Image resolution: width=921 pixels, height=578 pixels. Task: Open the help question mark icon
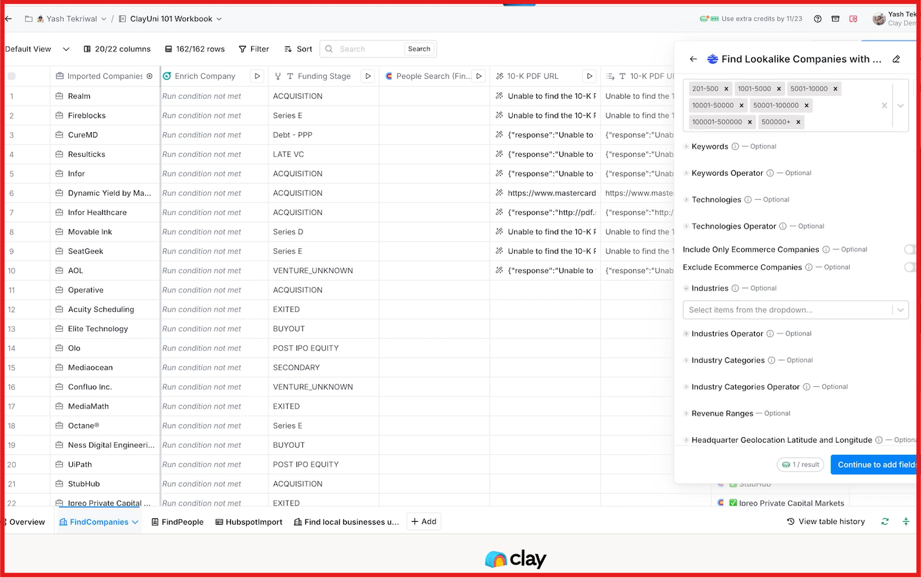818,19
